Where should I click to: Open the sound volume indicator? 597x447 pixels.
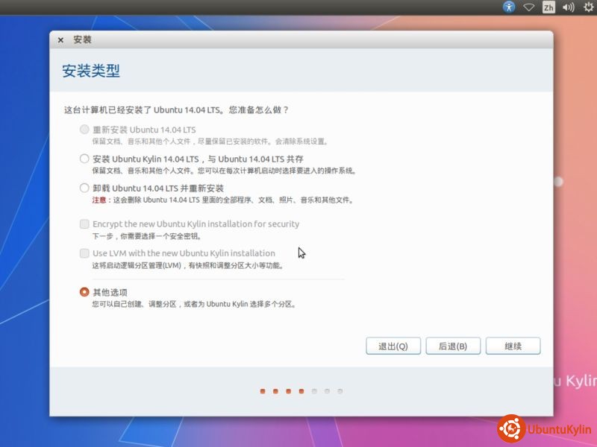click(x=569, y=7)
